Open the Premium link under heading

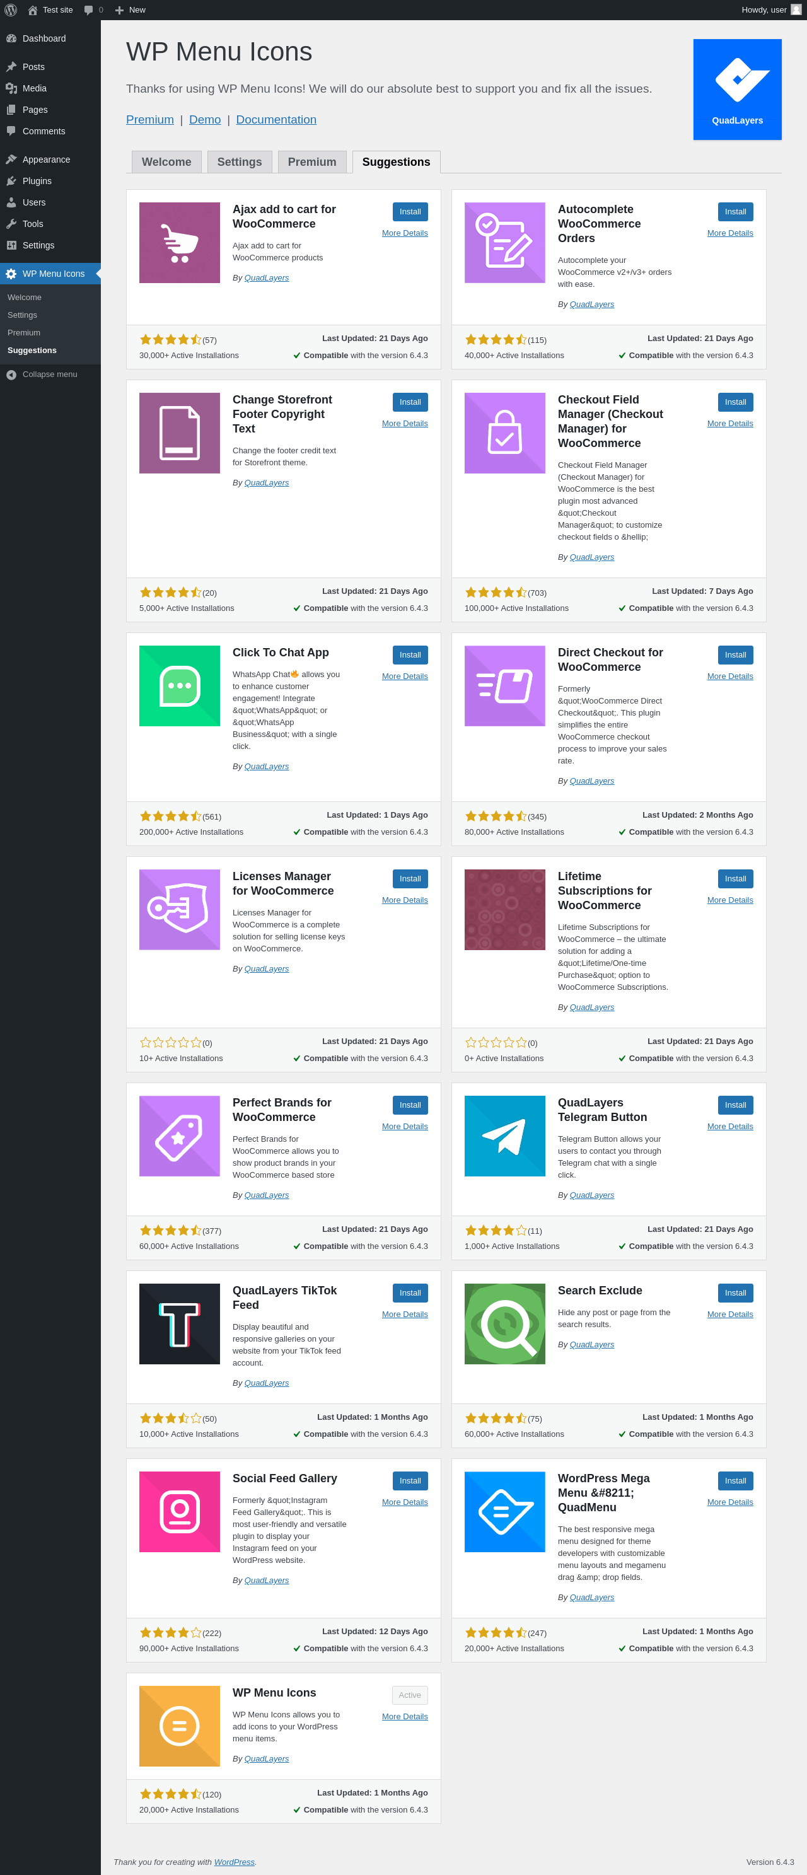150,119
